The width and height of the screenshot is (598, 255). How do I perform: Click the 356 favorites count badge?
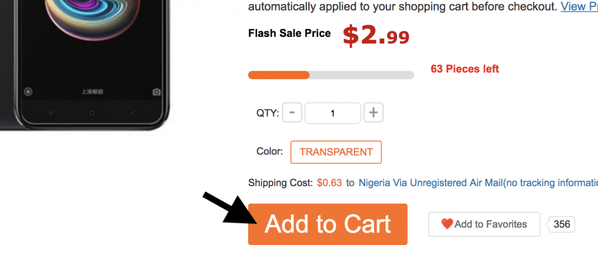(x=562, y=224)
